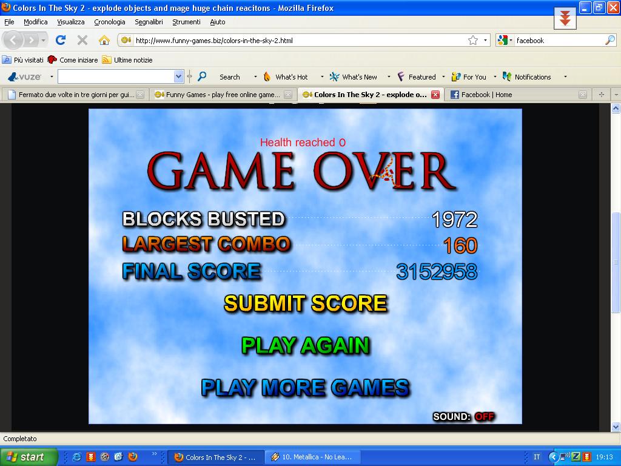Click the page vertical scrollbar thumb
Viewport: 621px width, 466px height.
click(616, 262)
